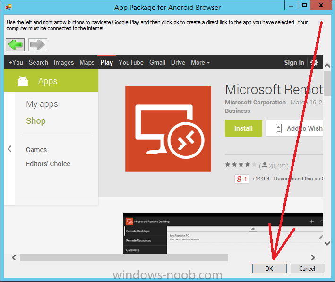The width and height of the screenshot is (335, 282).
Task: Open YouTube in the Google bar
Action: coord(131,63)
